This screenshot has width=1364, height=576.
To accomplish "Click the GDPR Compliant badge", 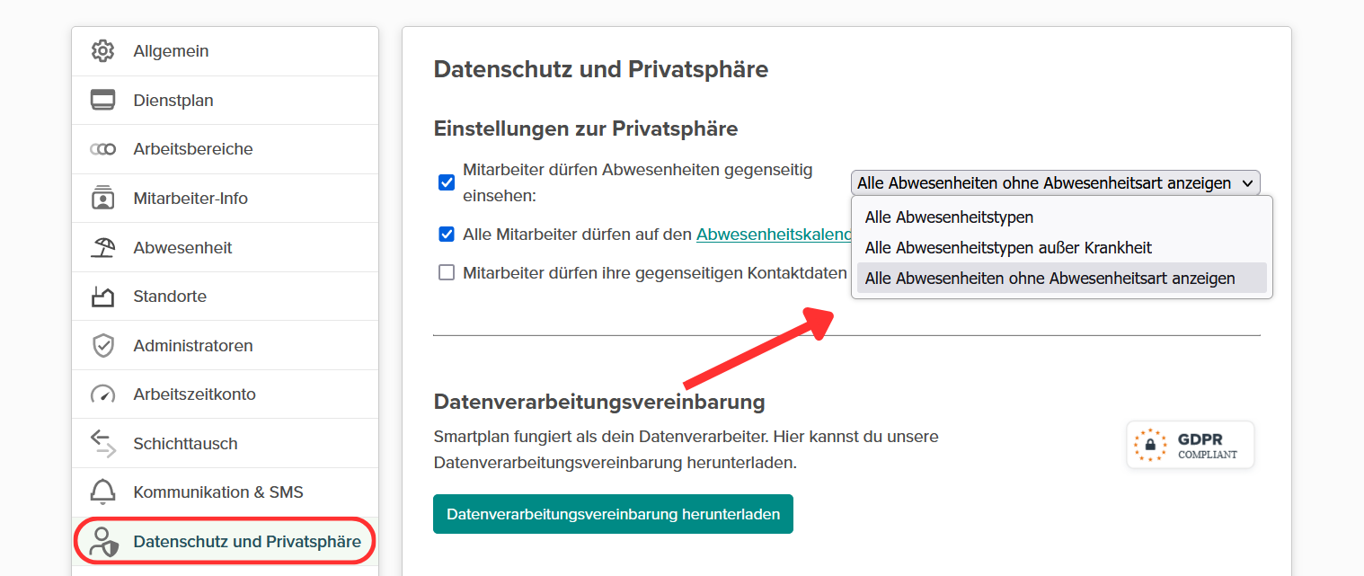I will 1190,445.
